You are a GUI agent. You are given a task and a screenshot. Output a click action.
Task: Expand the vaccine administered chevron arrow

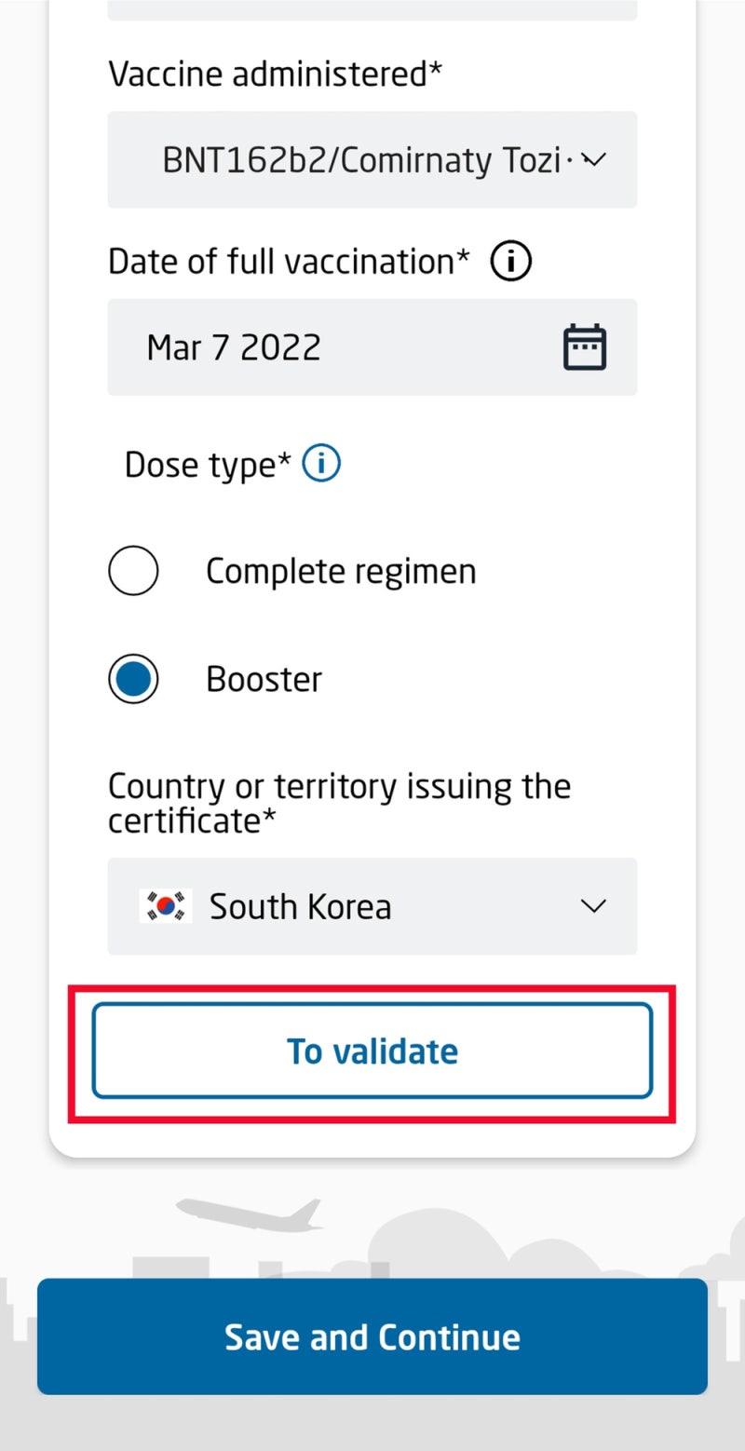pos(593,160)
